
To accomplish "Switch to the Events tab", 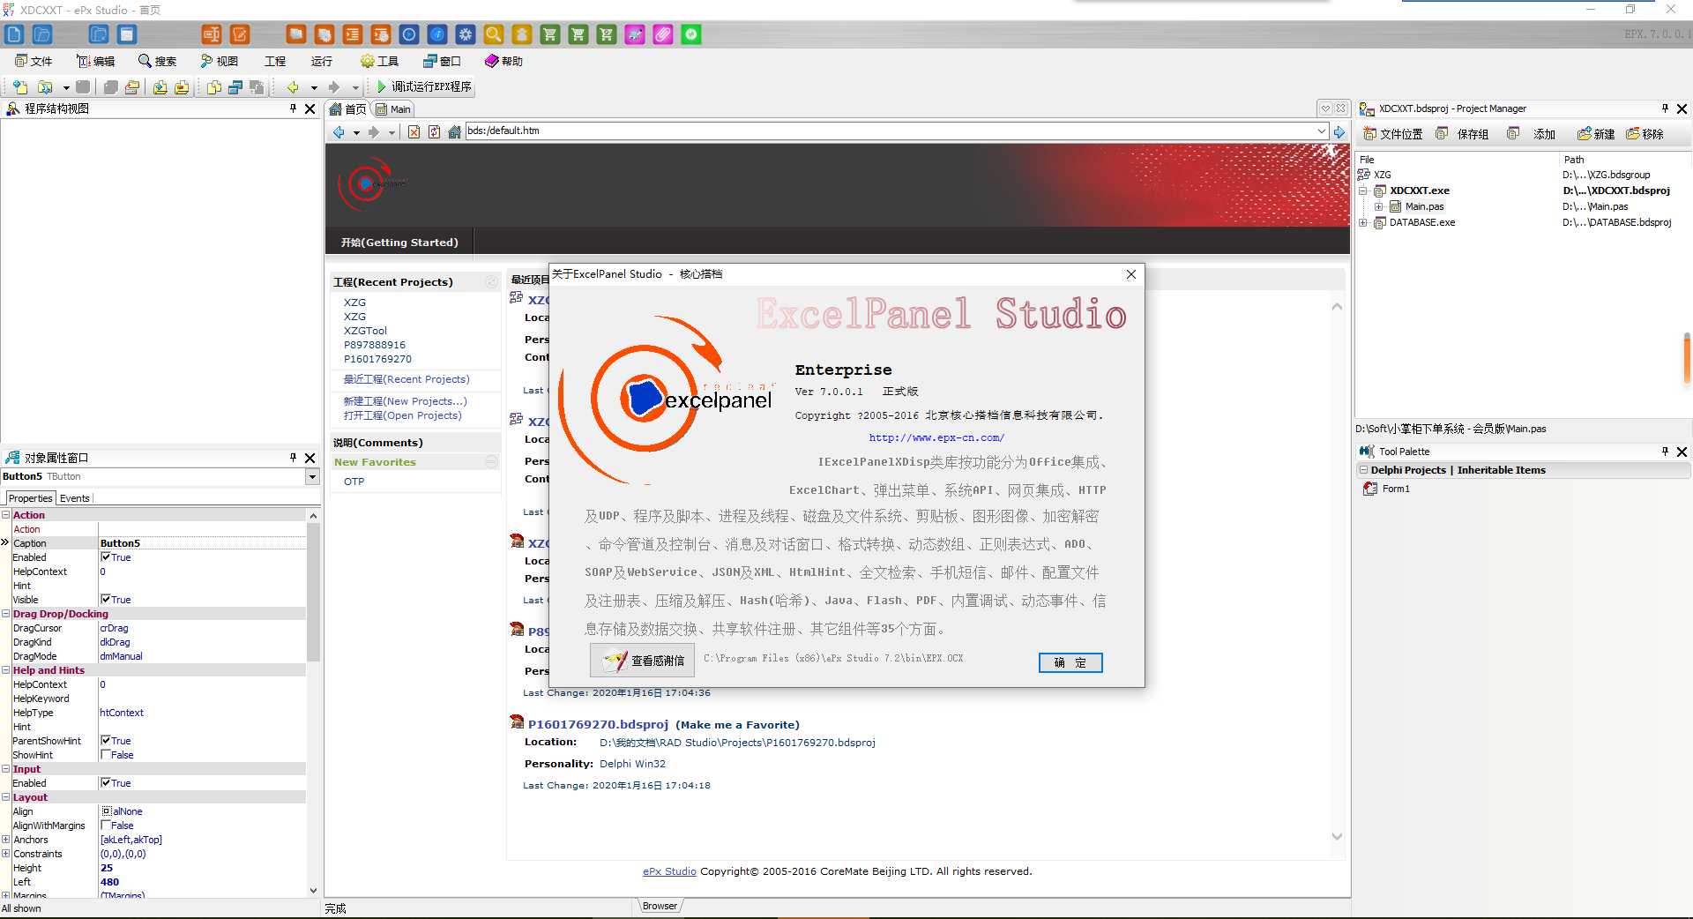I will click(74, 498).
